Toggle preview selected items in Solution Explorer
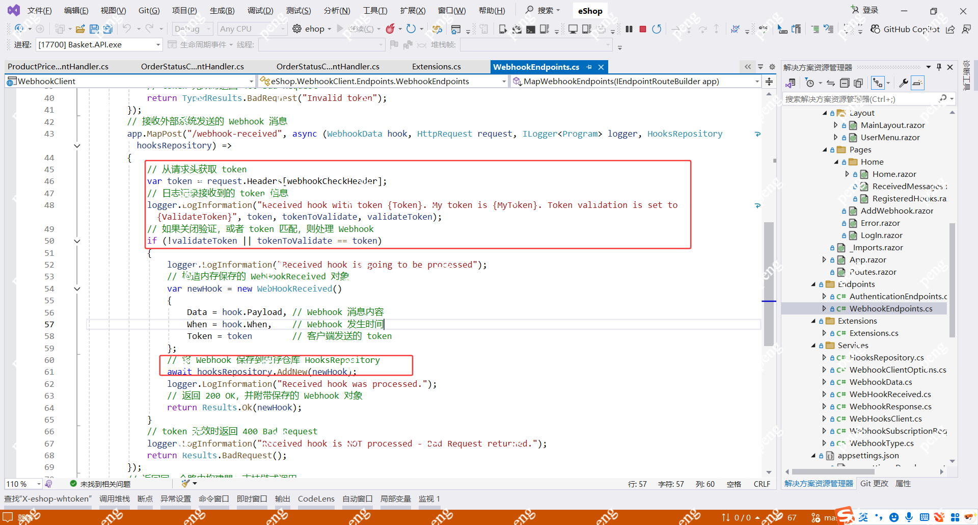Screen dimensions: 978x525 coord(917,83)
